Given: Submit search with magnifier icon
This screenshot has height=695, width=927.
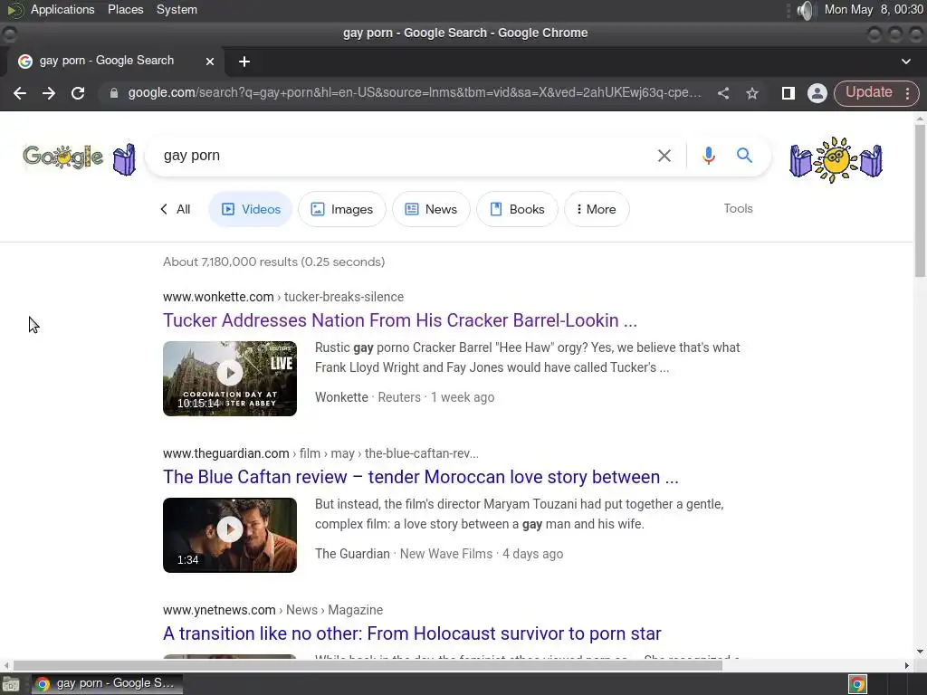Looking at the screenshot, I should point(744,156).
